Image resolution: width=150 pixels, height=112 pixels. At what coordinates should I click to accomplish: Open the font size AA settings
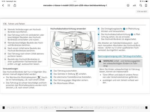coord(134,5)
